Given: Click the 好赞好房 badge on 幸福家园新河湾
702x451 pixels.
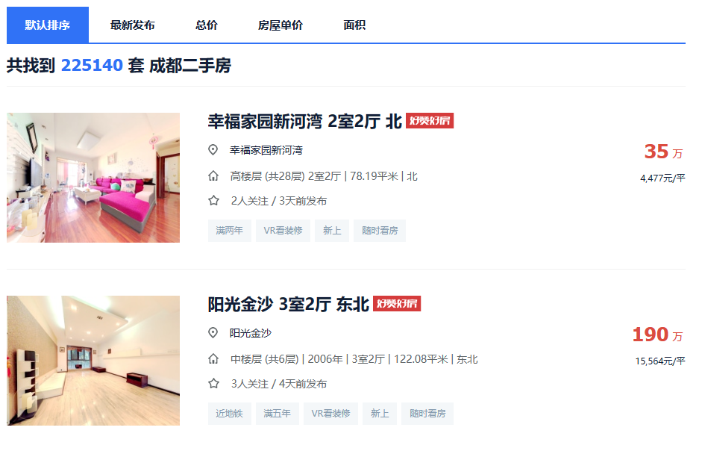Looking at the screenshot, I should [430, 121].
